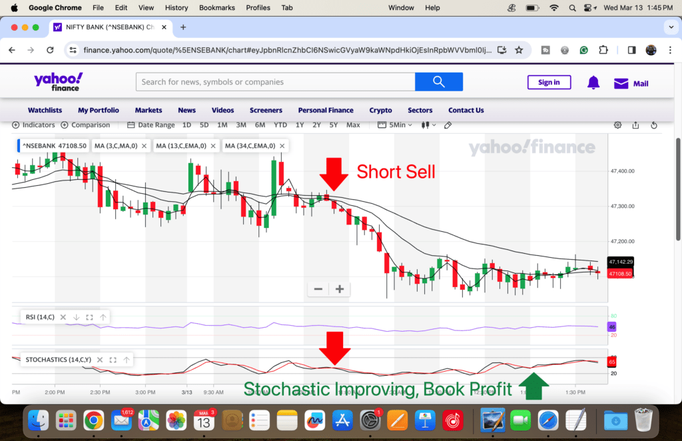Screen dimensions: 682x441
Task: Move the RSI panel up
Action: click(103, 317)
